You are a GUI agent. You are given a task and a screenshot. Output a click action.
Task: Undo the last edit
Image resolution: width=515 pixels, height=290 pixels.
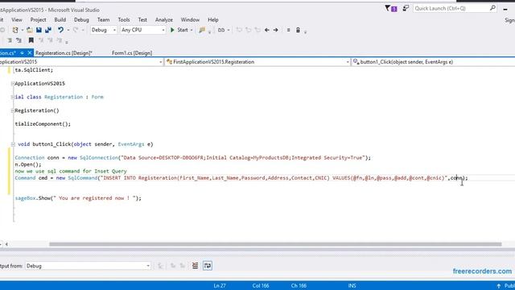(x=61, y=30)
